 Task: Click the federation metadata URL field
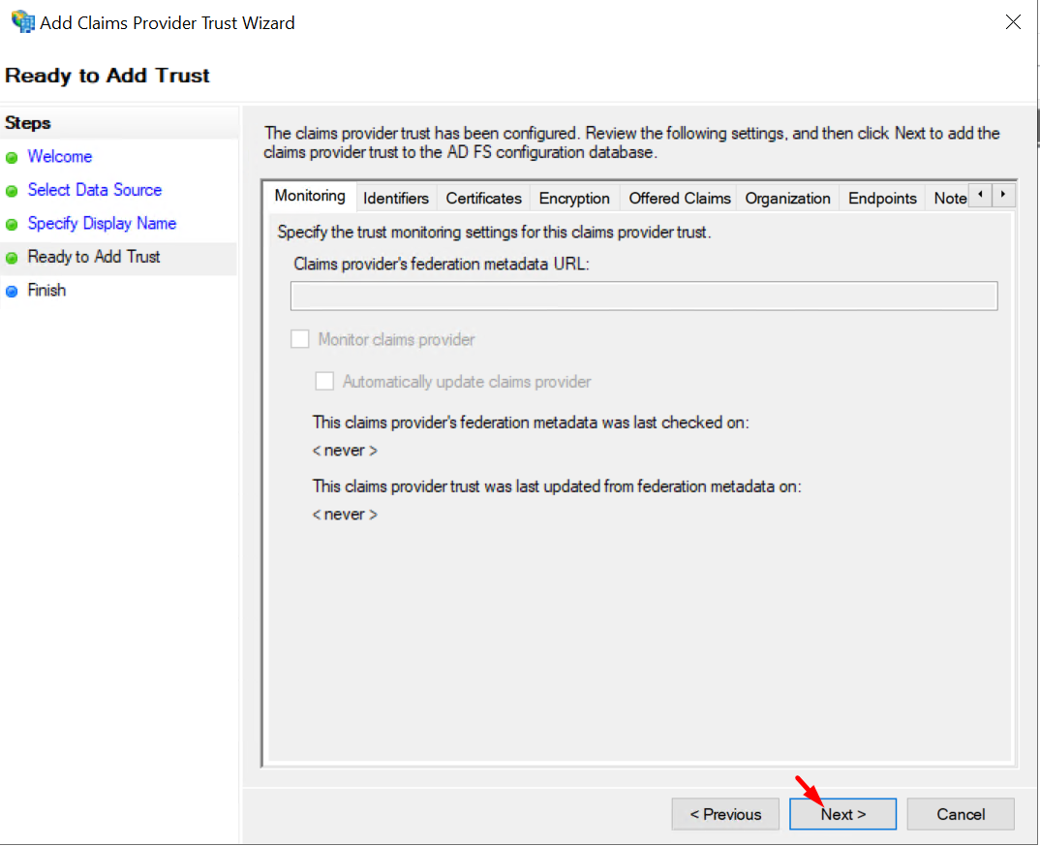click(644, 297)
